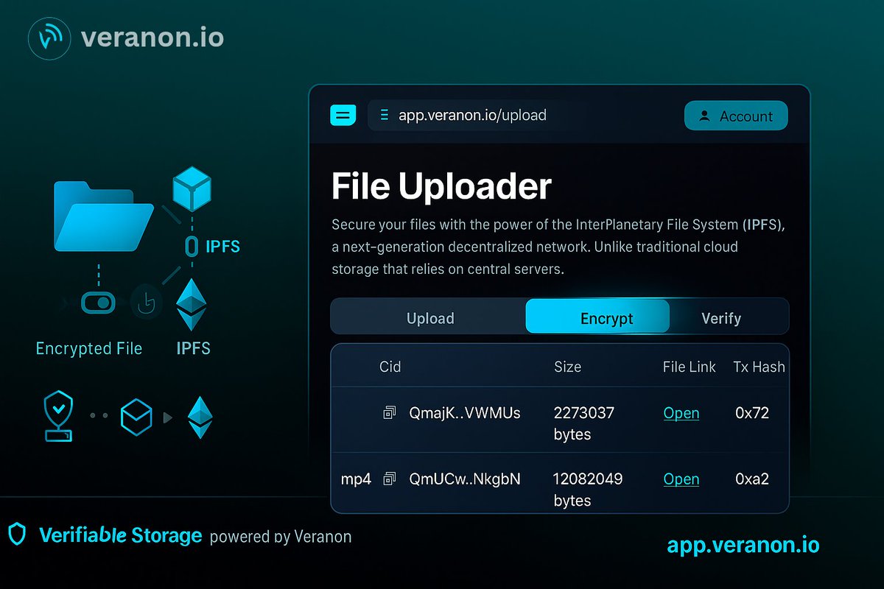The width and height of the screenshot is (884, 589).
Task: Copy the QmajK..VWMUs CID with its copy icon
Action: (x=389, y=413)
